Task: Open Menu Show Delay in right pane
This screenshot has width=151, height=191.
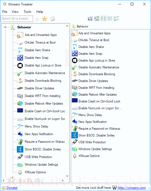Action: pos(90,115)
